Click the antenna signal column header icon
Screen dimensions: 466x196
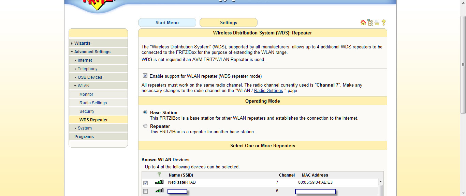coord(159,175)
